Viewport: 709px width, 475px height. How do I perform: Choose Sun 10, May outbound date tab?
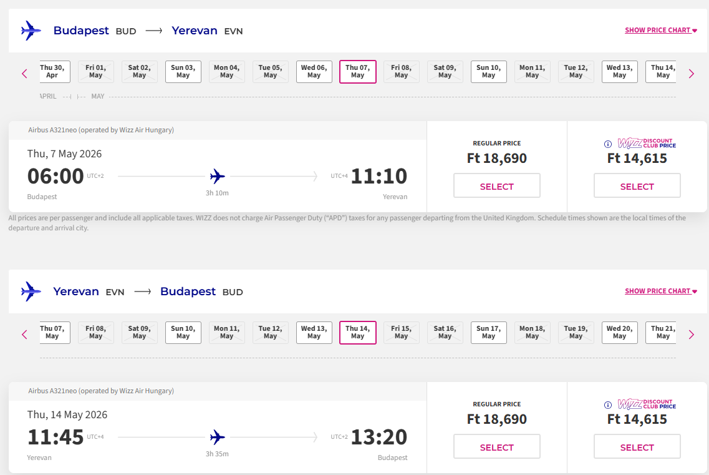pyautogui.click(x=488, y=72)
